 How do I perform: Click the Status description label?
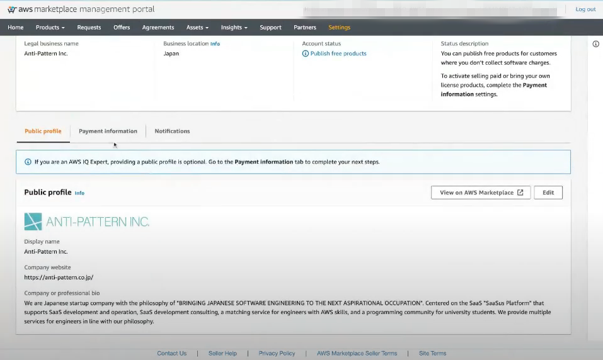click(x=464, y=43)
